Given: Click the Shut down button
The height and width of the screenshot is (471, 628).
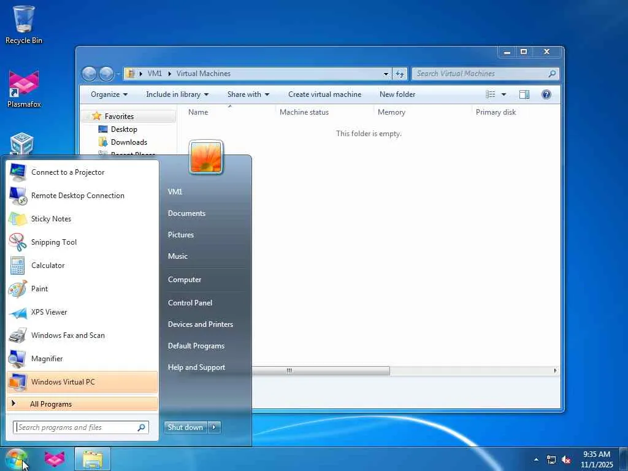Looking at the screenshot, I should pyautogui.click(x=186, y=427).
